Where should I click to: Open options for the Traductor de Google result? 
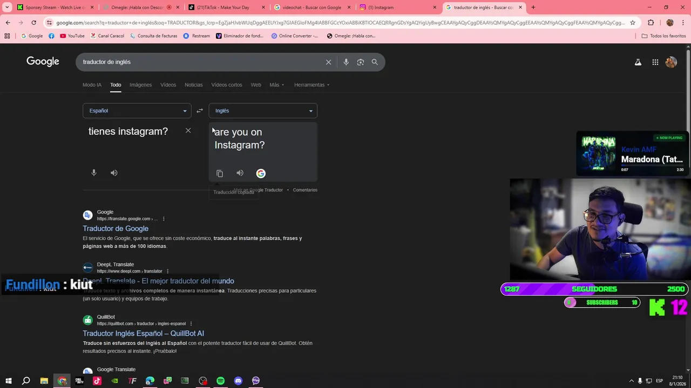tap(164, 219)
